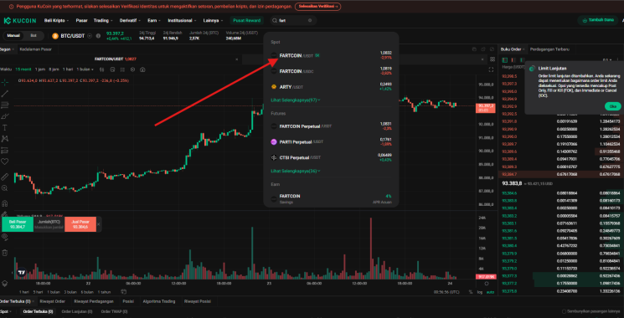Click the KuCoin logo
Image resolution: width=624 pixels, height=318 pixels.
click(x=20, y=21)
